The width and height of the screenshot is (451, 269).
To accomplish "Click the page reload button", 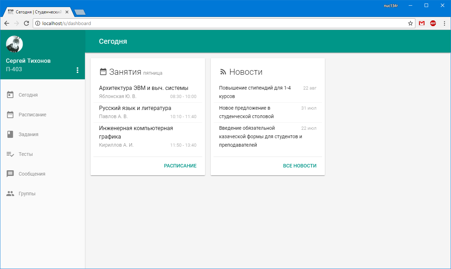I will pos(26,23).
